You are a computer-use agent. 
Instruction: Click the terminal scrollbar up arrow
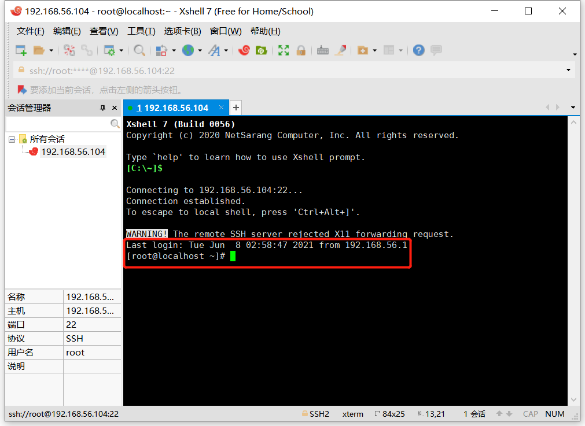pyautogui.click(x=574, y=122)
